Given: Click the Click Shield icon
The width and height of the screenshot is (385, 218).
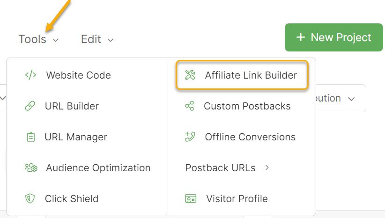Looking at the screenshot, I should [30, 199].
